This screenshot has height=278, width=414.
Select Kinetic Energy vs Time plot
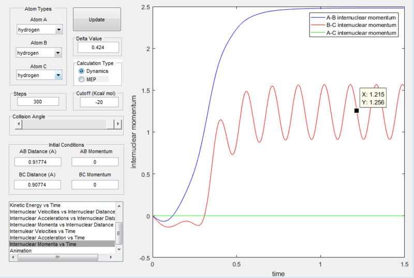[62, 205]
